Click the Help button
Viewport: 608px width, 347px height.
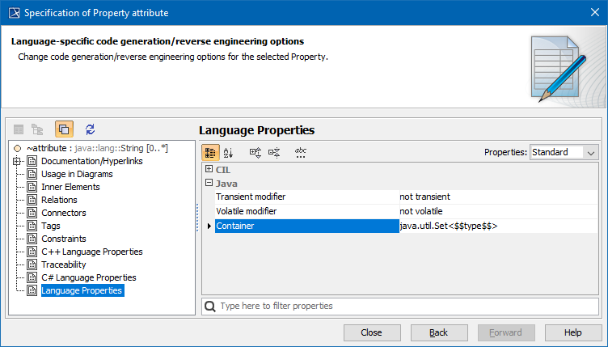tap(572, 332)
